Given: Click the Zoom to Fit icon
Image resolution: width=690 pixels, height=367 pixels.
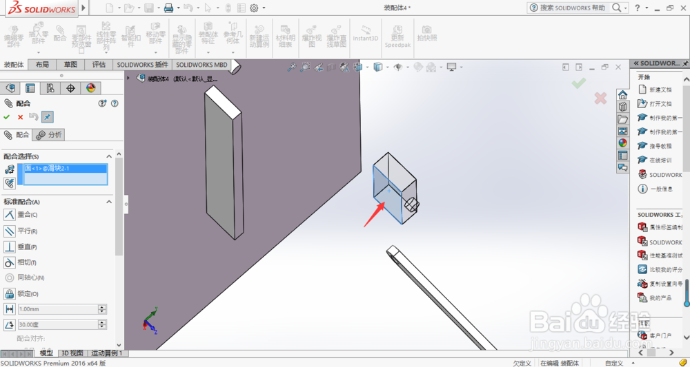Looking at the screenshot, I should pos(291,67).
